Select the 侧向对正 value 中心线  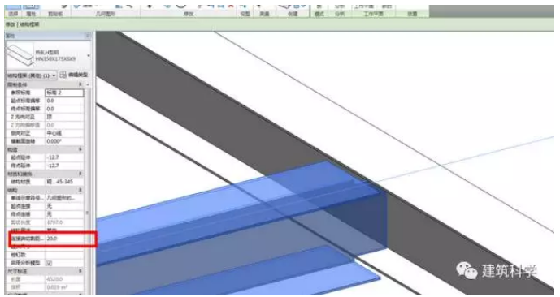pyautogui.click(x=64, y=133)
